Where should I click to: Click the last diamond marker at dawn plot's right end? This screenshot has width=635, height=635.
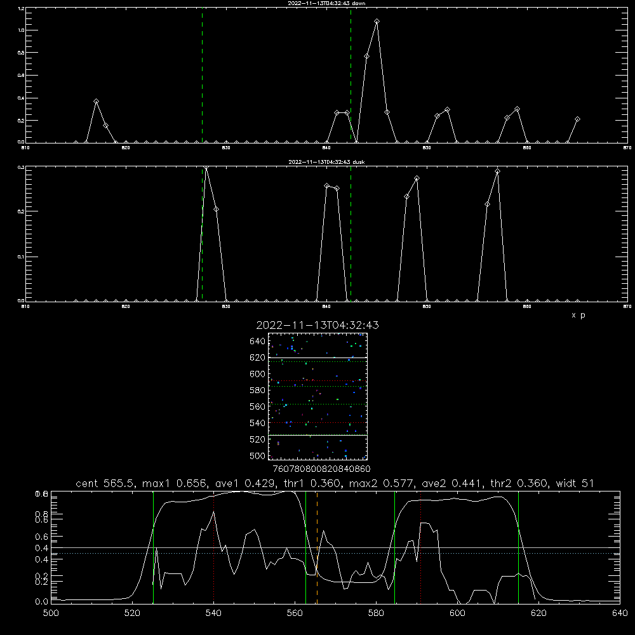point(577,119)
